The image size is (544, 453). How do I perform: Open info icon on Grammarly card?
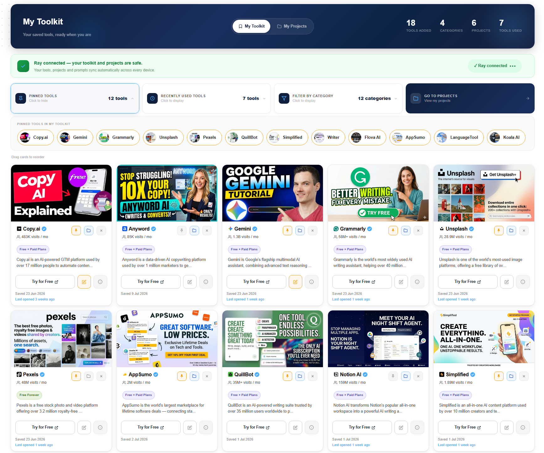417,282
